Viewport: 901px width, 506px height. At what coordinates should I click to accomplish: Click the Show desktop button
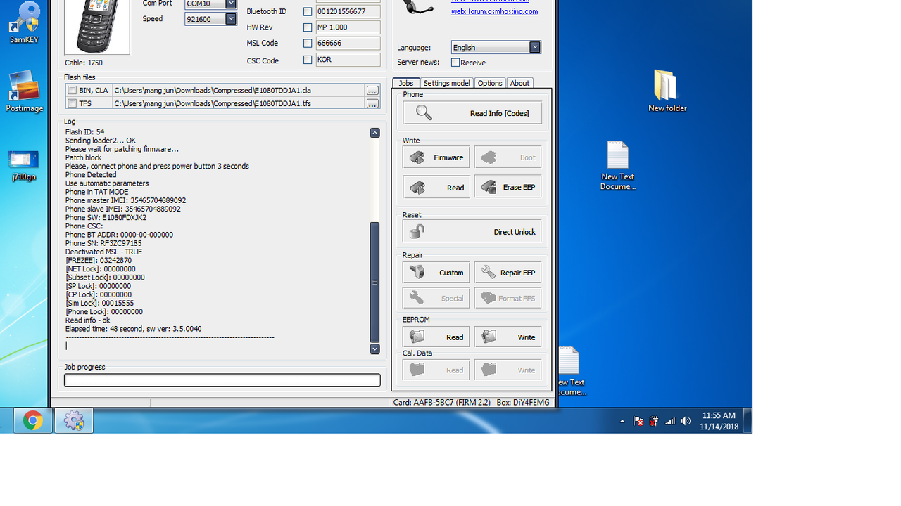click(748, 420)
